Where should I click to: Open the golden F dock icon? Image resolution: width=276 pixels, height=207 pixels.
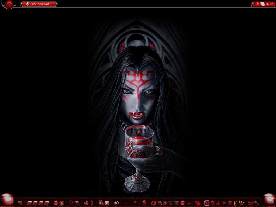click(x=235, y=203)
